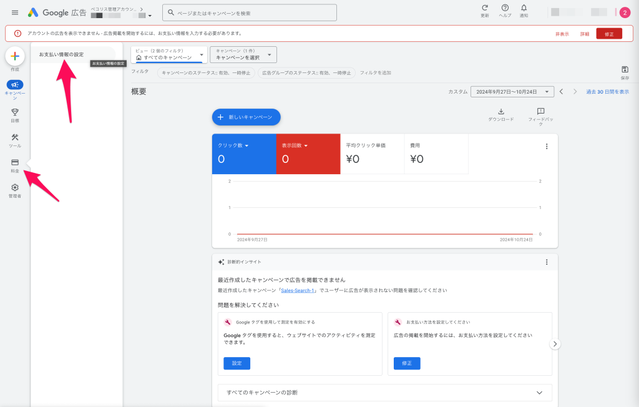Open the view (ビュー) すべてのキャンペーン dropdown
This screenshot has width=639, height=407.
tap(169, 55)
